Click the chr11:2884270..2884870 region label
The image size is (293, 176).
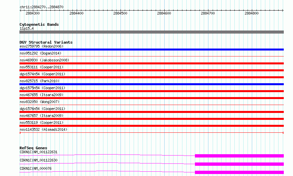[x=41, y=7]
